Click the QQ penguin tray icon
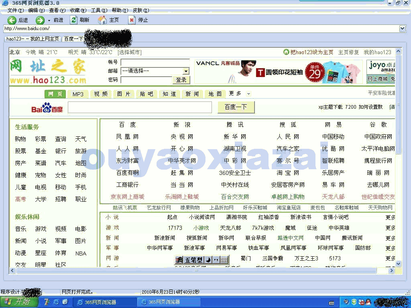This screenshot has width=411, height=308. [x=368, y=302]
